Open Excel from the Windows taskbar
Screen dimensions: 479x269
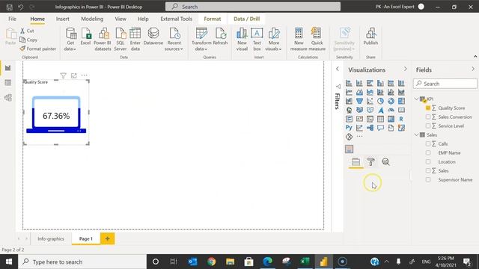coord(305,262)
